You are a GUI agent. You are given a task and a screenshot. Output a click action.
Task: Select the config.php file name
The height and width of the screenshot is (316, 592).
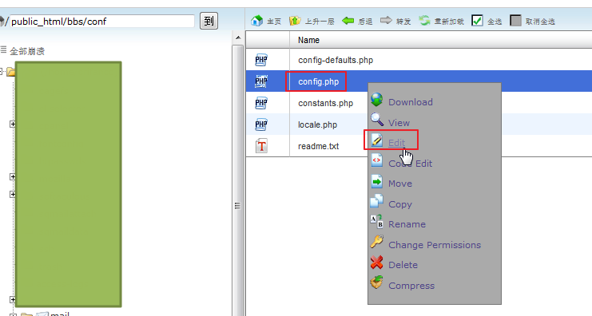tap(318, 82)
